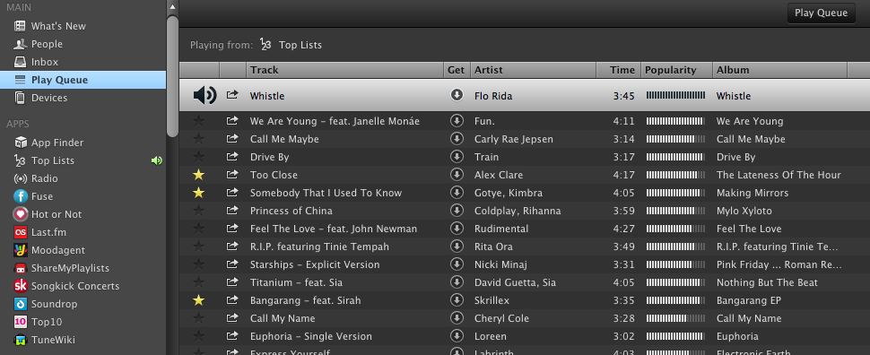Image resolution: width=870 pixels, height=355 pixels.
Task: Share the Feel The Love track
Action: pyautogui.click(x=232, y=228)
